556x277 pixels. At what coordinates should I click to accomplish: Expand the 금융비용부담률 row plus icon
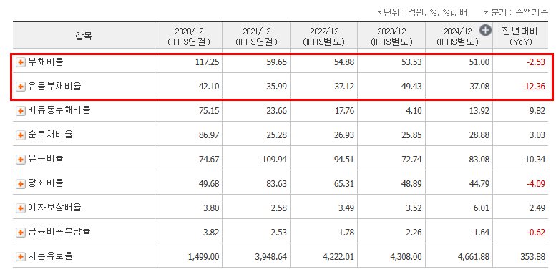tap(21, 233)
